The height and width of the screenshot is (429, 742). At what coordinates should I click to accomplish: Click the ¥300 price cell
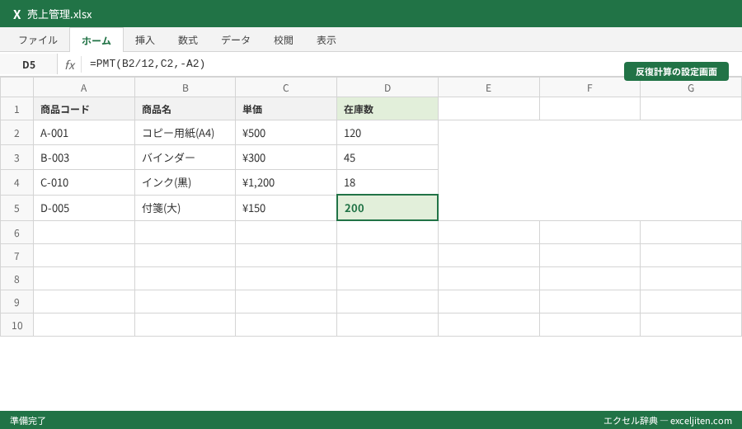(286, 158)
